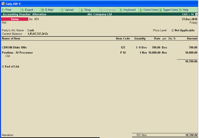
Task: Click the greyed Language button
Action: pos(109,10)
